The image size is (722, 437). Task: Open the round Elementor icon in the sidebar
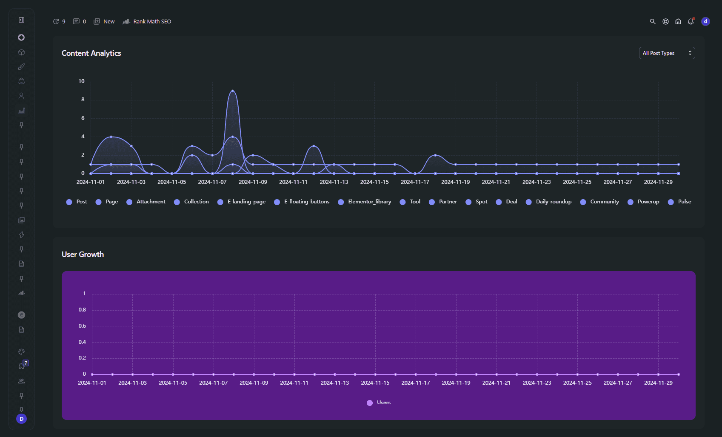(x=21, y=315)
